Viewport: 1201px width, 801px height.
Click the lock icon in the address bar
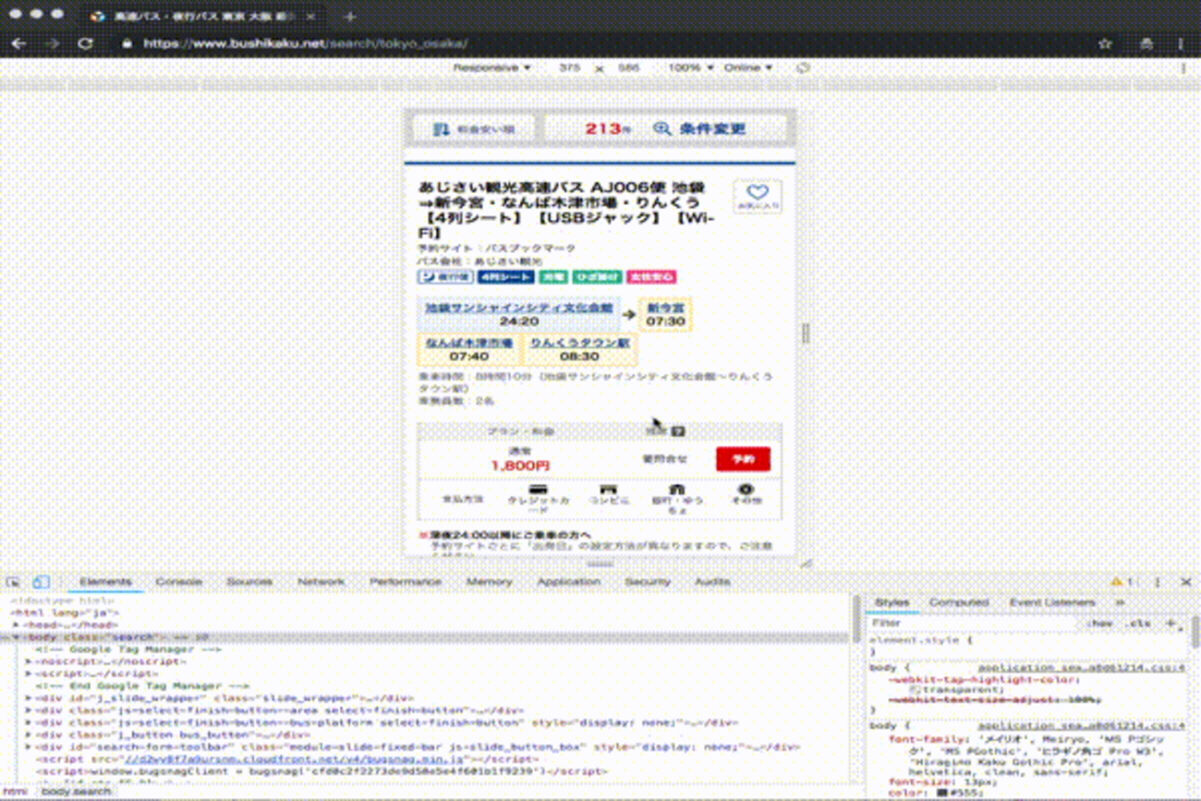coord(127,43)
